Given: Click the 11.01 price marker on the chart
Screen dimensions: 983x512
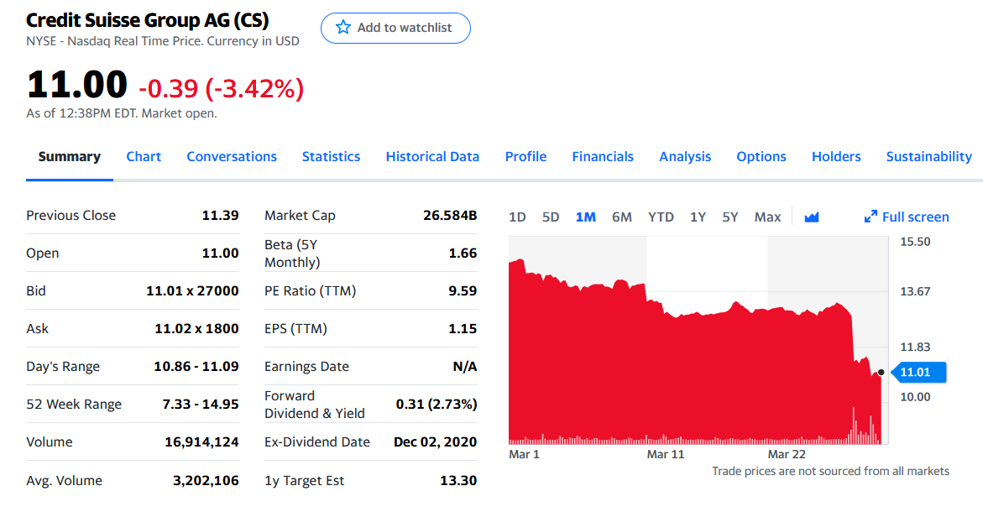Looking at the screenshot, I should [x=918, y=373].
